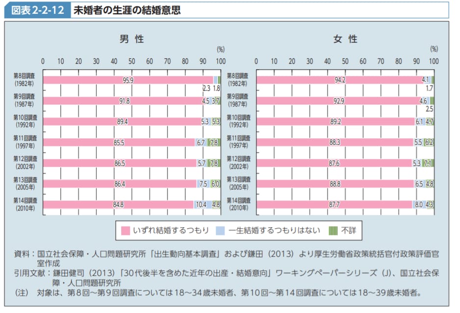Select the chart title 未婚者の生涯の結婚意思
Viewport: 460px width, 313px height.
pyautogui.click(x=127, y=10)
